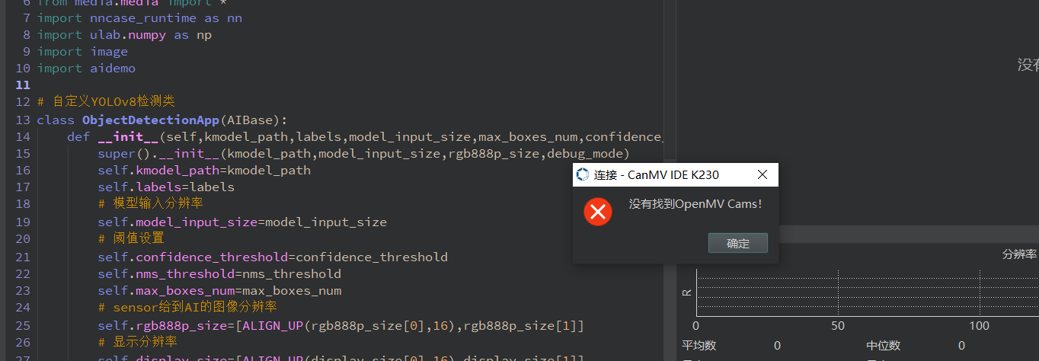This screenshot has height=361, width=1039.
Task: Close the 连接 - CanMV IDE K230 dialog
Action: click(x=762, y=175)
